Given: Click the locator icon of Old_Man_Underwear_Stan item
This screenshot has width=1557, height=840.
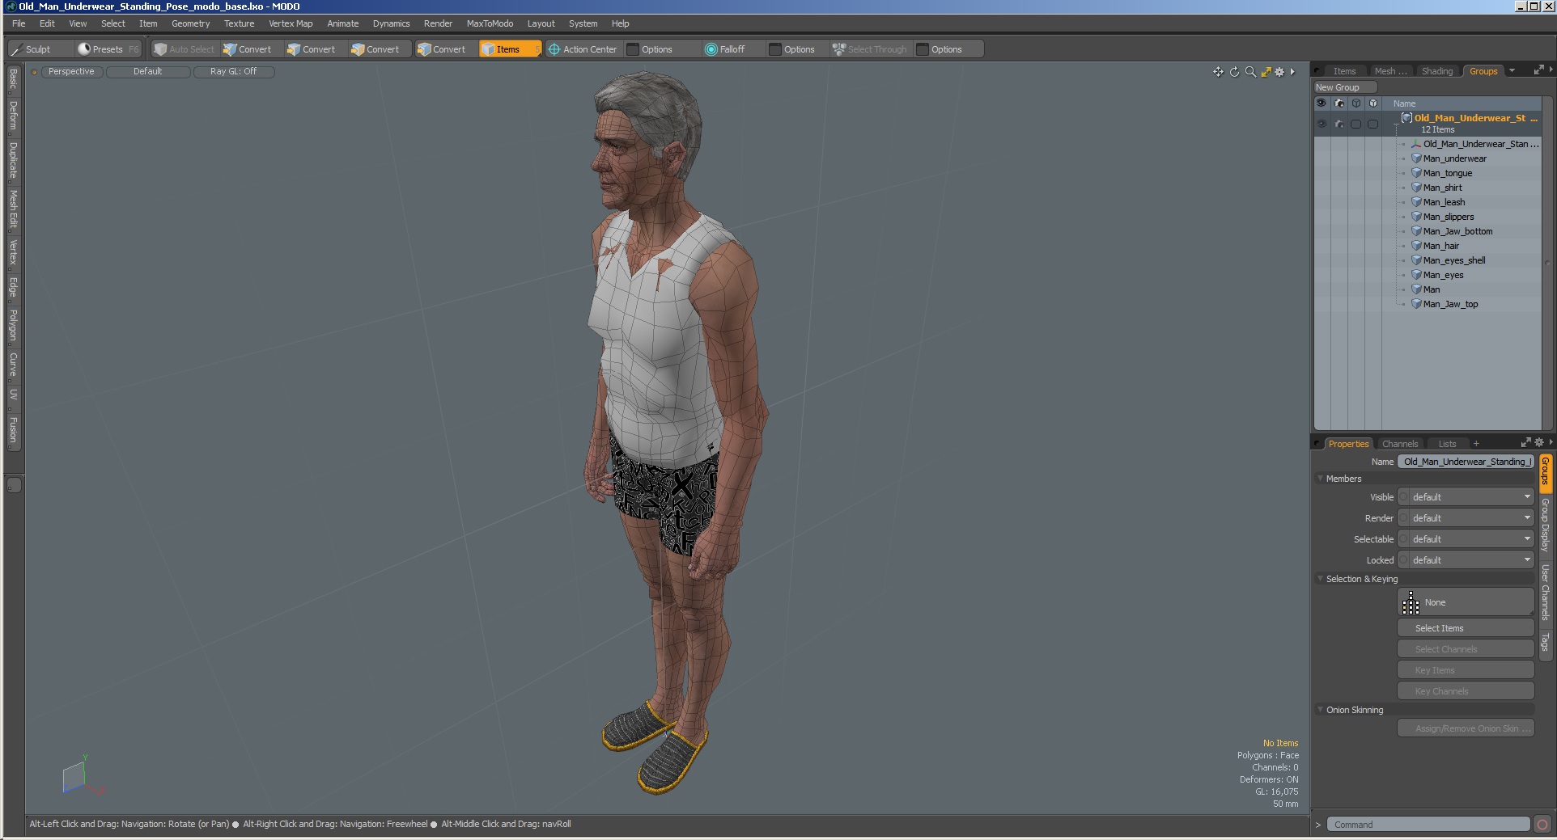Looking at the screenshot, I should click(x=1417, y=144).
